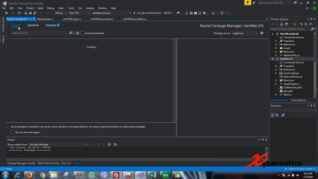Open Package source nuget.org dropdown
This screenshot has width=318, height=179.
pyautogui.click(x=245, y=33)
